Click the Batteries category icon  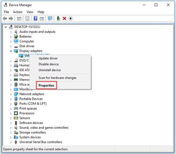click(16, 37)
